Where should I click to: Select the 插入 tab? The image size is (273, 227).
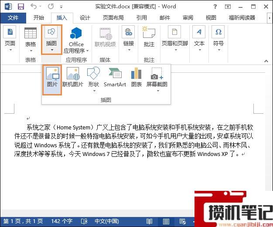pos(62,18)
